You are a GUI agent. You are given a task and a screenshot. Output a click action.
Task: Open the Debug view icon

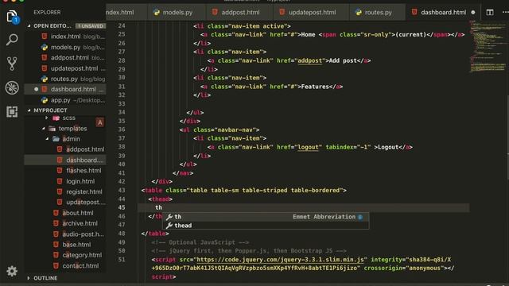12,87
